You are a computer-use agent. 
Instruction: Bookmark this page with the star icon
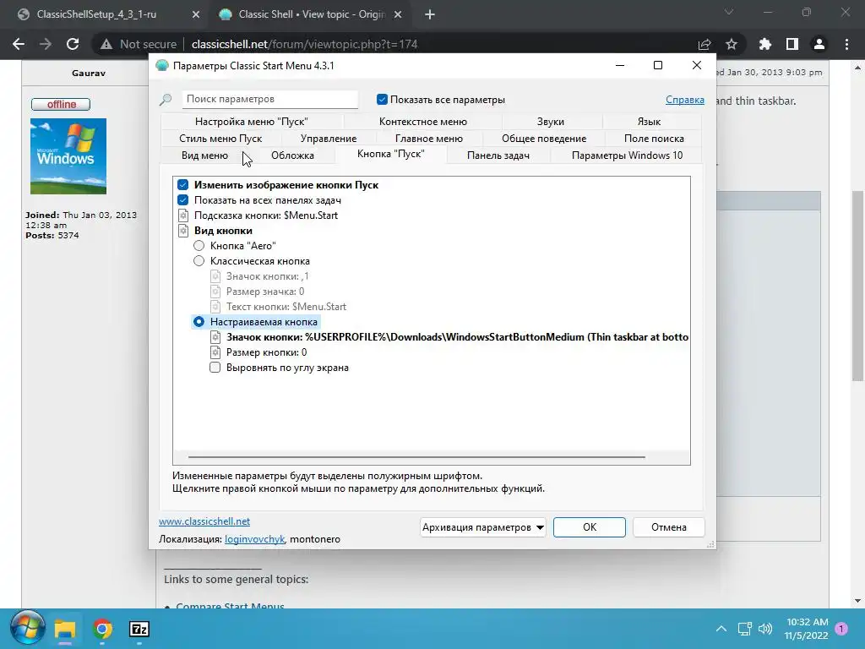coord(732,44)
